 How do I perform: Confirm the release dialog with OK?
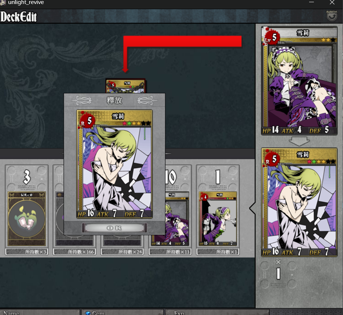[114, 228]
